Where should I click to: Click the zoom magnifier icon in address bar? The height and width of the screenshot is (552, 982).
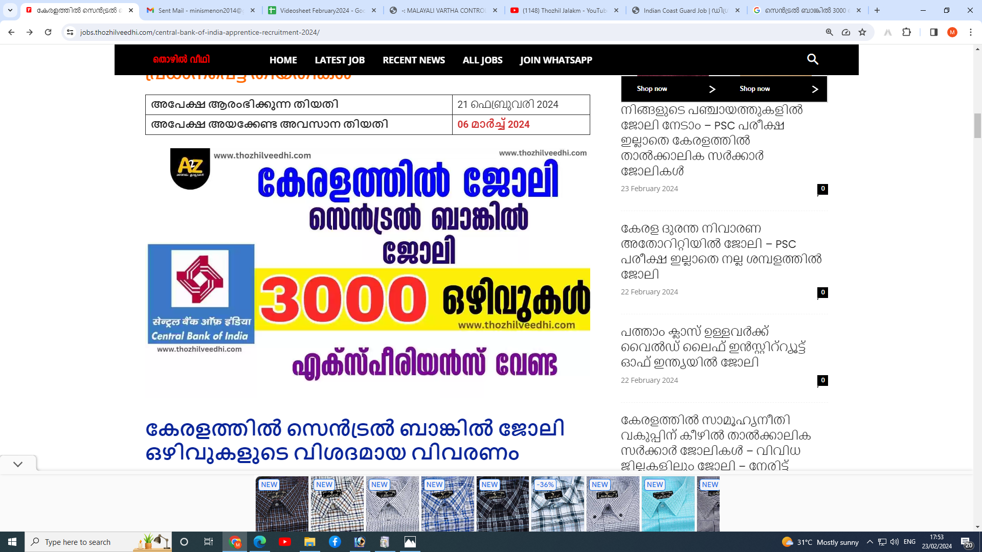829,32
